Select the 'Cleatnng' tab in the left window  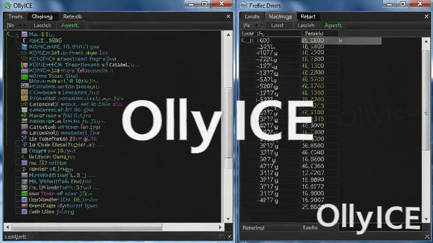coord(42,16)
